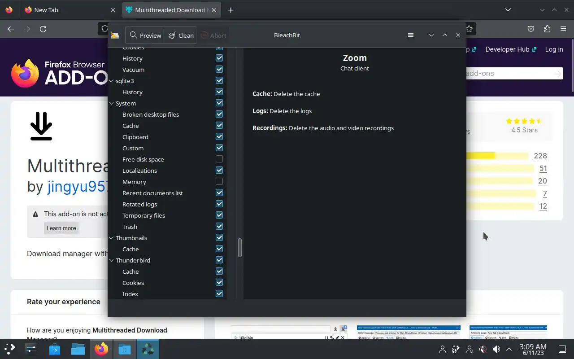Collapse the System tree group

point(112,103)
